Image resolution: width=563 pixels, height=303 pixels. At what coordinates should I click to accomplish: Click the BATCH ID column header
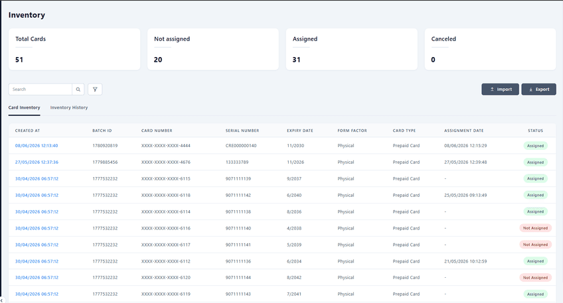click(x=102, y=131)
